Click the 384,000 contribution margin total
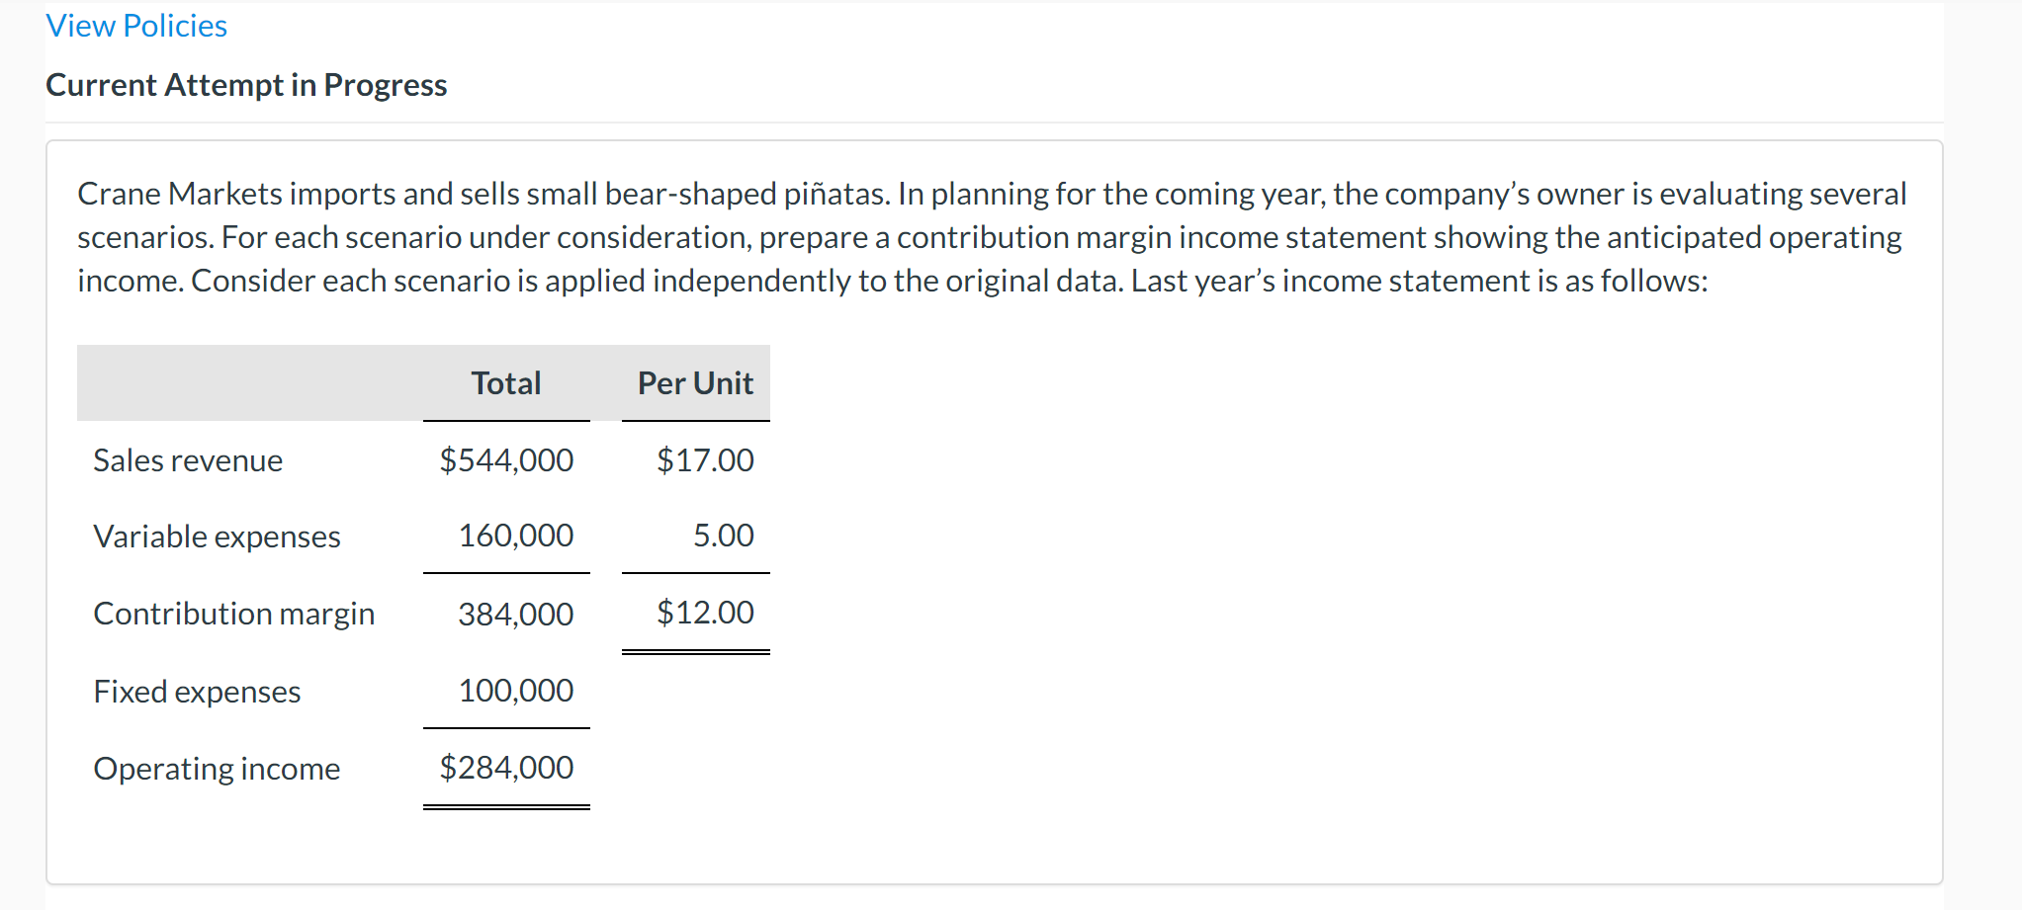The height and width of the screenshot is (910, 2022). [515, 615]
